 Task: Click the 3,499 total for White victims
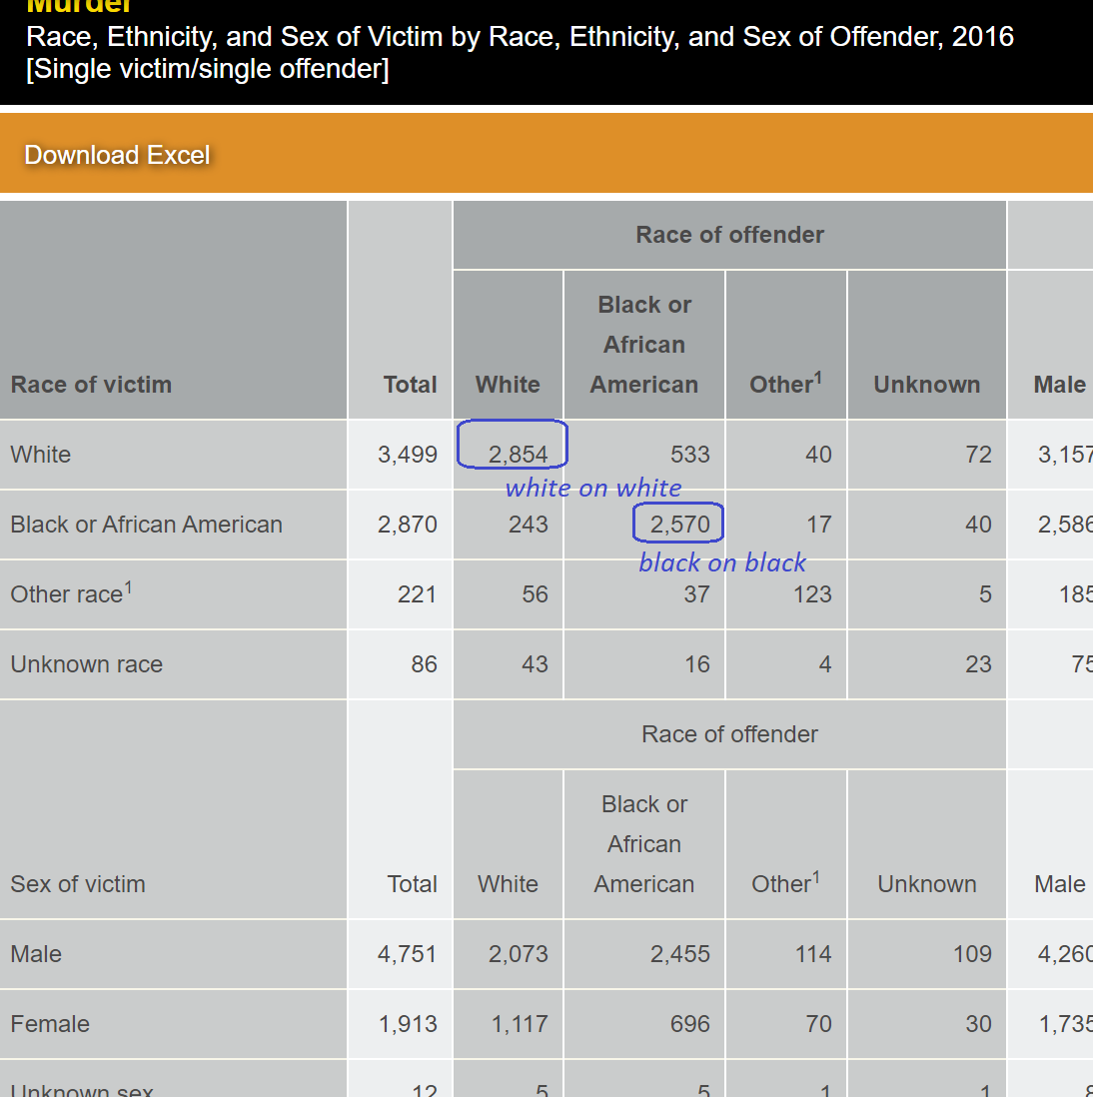pos(408,455)
